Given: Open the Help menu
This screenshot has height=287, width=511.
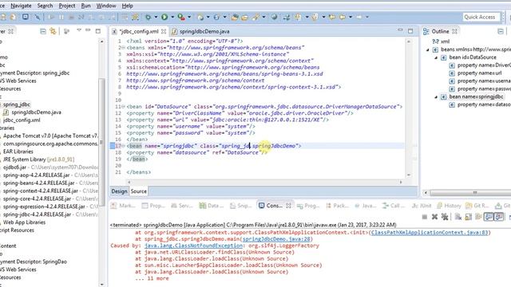Looking at the screenshot, I should point(127,6).
